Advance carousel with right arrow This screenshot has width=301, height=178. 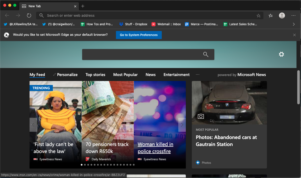tap(182, 125)
